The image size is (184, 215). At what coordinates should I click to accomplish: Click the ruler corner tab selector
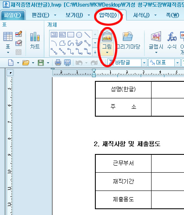[x=10, y=73]
